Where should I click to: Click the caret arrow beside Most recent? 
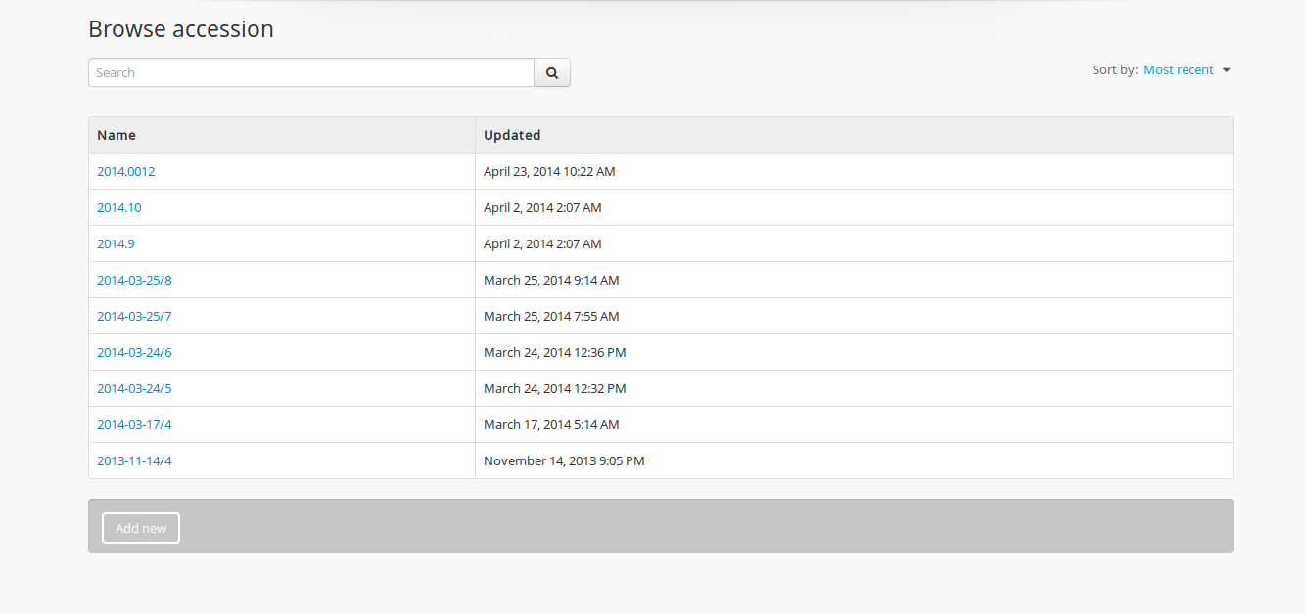[1227, 70]
